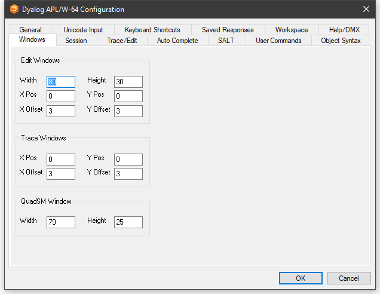This screenshot has width=380, height=294.
Task: Open the Auto Complete tab
Action: (x=177, y=41)
